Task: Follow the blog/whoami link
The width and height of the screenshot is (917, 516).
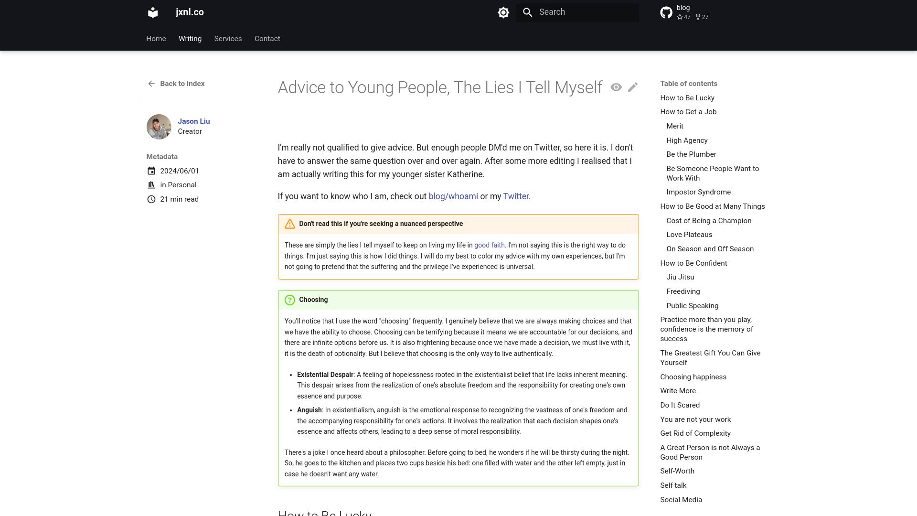Action: coord(453,196)
